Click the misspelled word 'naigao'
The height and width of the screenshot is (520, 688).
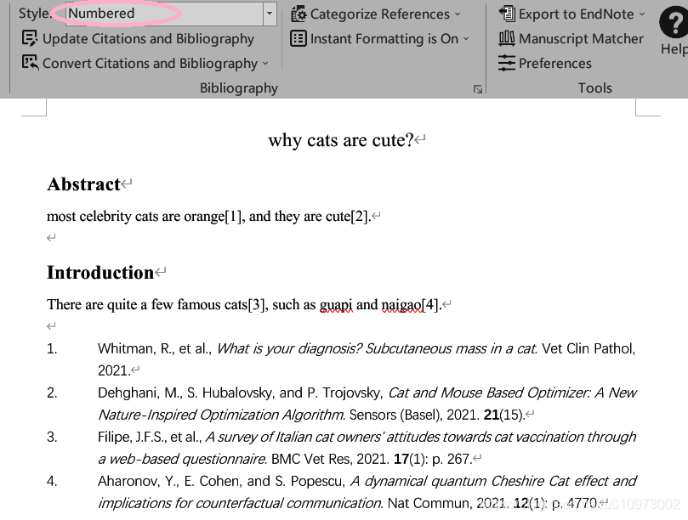click(401, 305)
